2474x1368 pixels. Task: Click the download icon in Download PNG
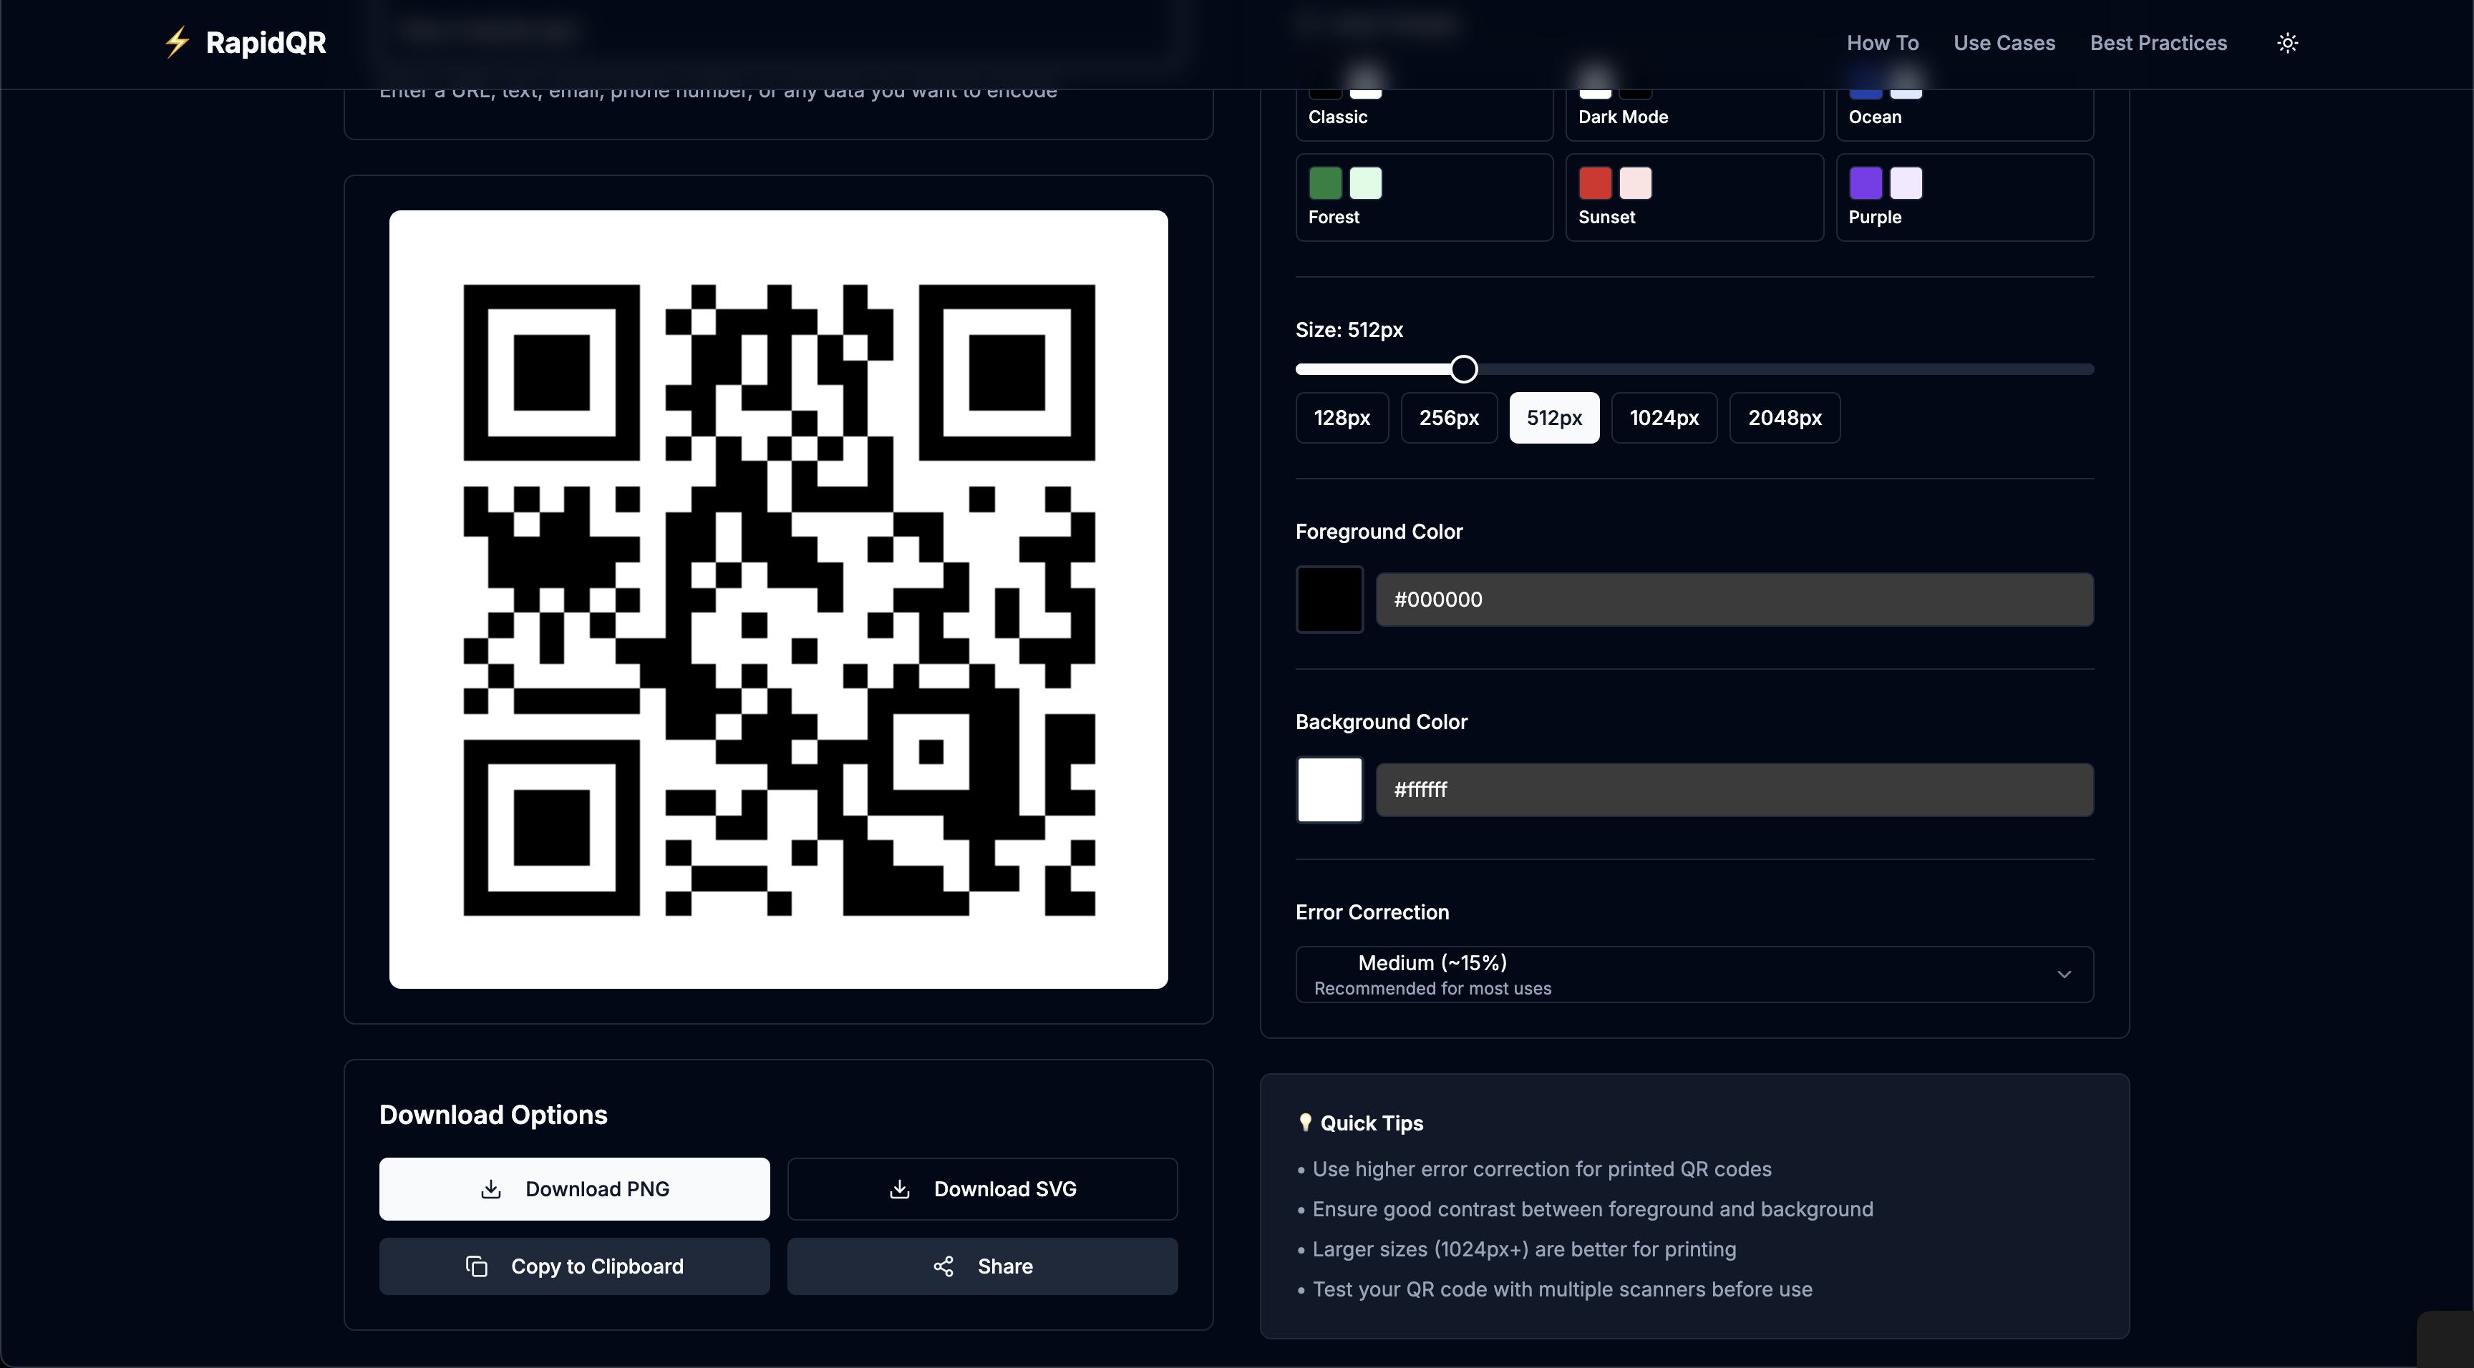tap(491, 1189)
